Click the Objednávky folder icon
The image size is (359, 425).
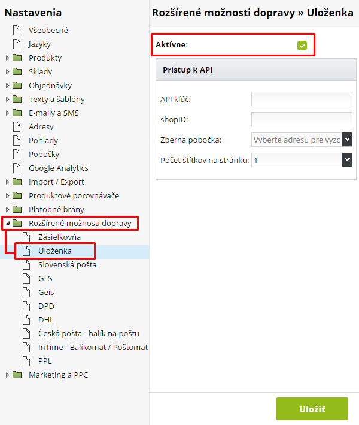pyautogui.click(x=17, y=85)
